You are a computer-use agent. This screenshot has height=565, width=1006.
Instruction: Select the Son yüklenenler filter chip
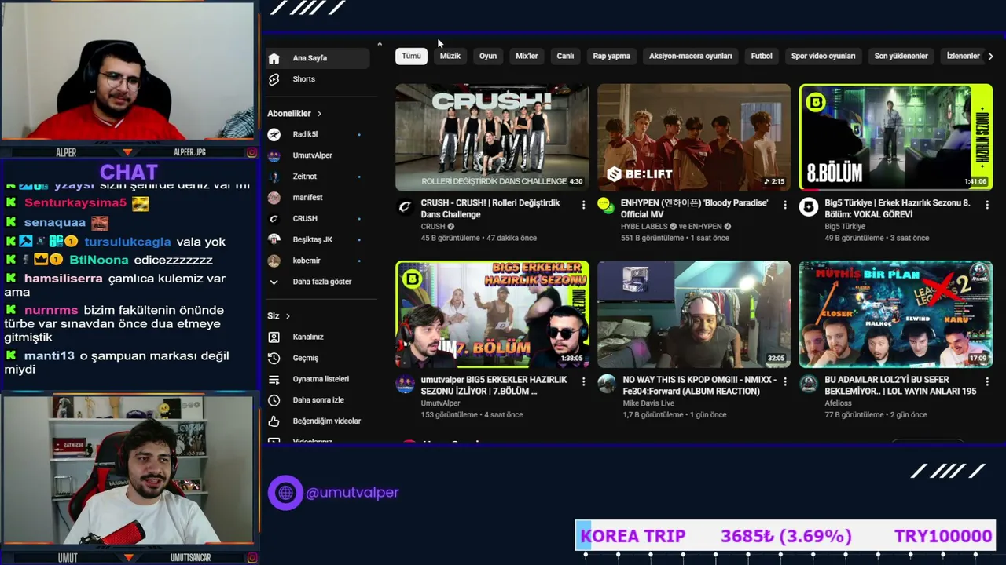[901, 56]
